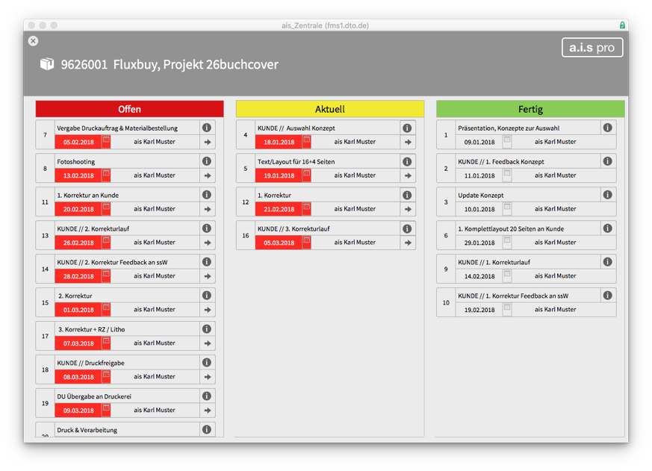Advance task 12, 1. Korrektur, with its arrow
The width and height of the screenshot is (652, 471).
[x=408, y=210]
